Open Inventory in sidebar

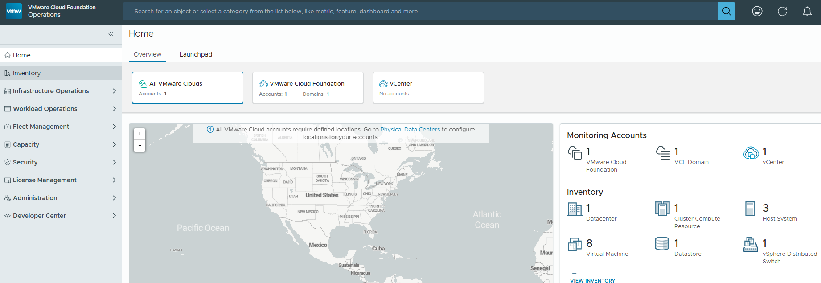[61, 73]
